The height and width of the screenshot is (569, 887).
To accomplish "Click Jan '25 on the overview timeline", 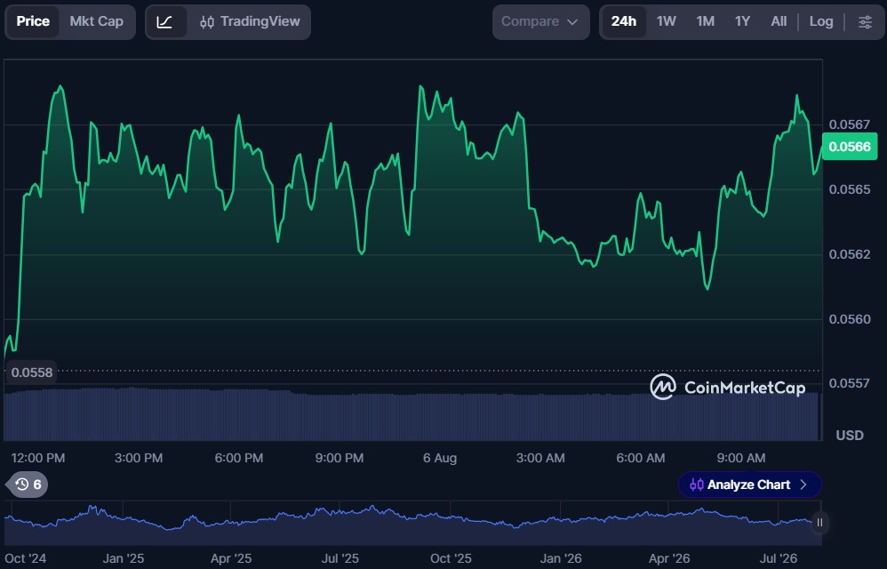I will tap(124, 559).
